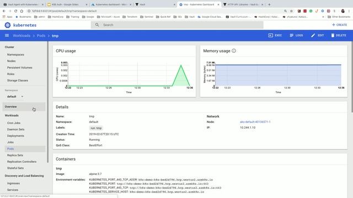This screenshot has width=353, height=198.
Task: Open Services in the sidebar
Action: 13,190
